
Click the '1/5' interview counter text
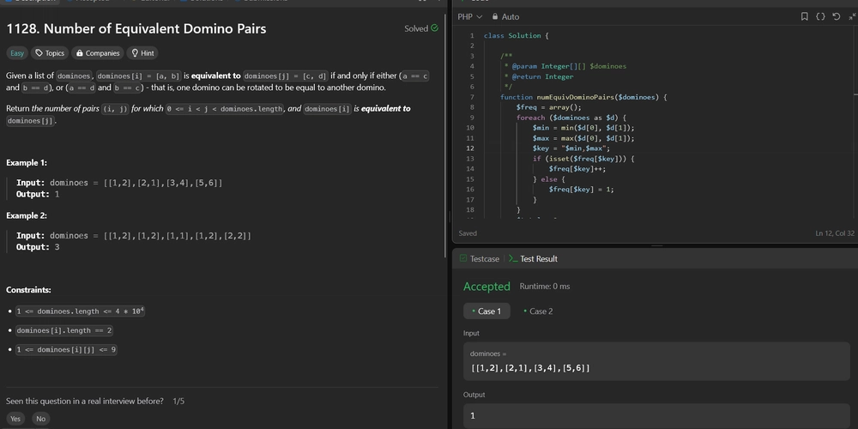point(178,401)
